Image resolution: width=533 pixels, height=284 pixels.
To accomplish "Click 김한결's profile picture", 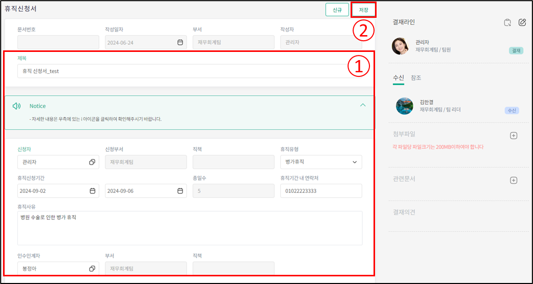I will [405, 106].
